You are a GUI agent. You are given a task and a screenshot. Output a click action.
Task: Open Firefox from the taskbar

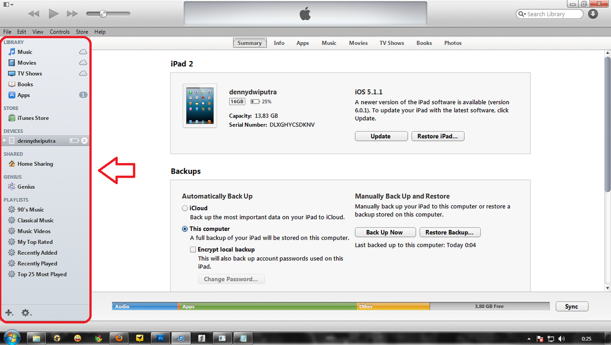118,338
